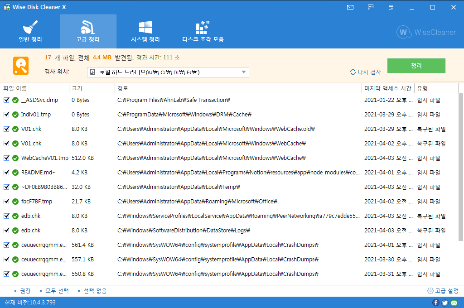The image size is (464, 308).
Task: Sort by 경로 column header
Action: [x=122, y=88]
